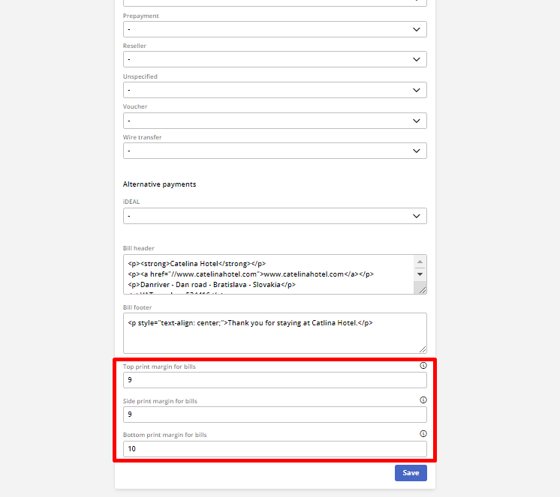Viewport: 560px width, 497px height.
Task: Click the Bill header resize handle
Action: (422, 289)
